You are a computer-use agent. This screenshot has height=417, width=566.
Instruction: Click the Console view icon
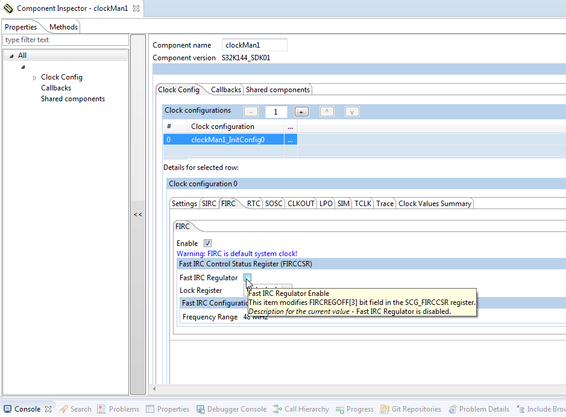click(x=8, y=409)
